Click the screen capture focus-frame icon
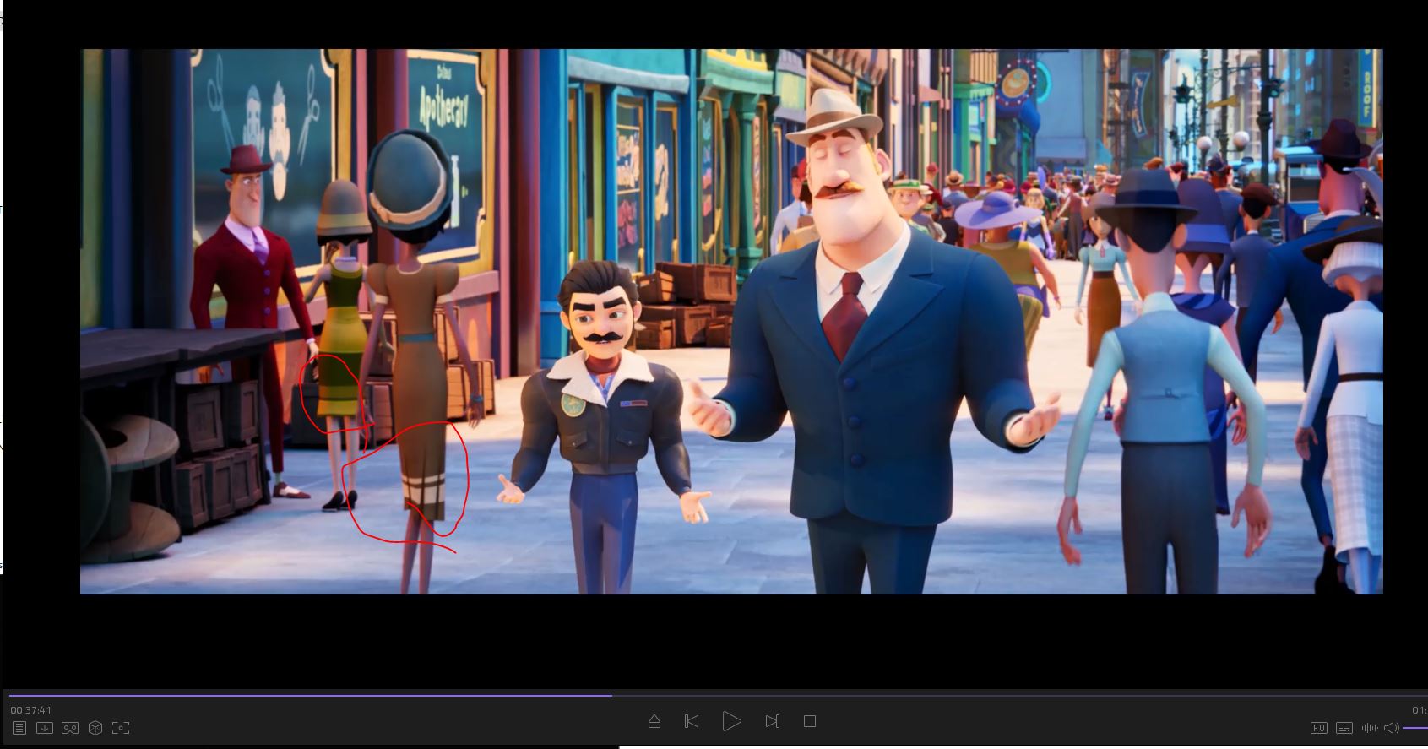 [x=121, y=728]
